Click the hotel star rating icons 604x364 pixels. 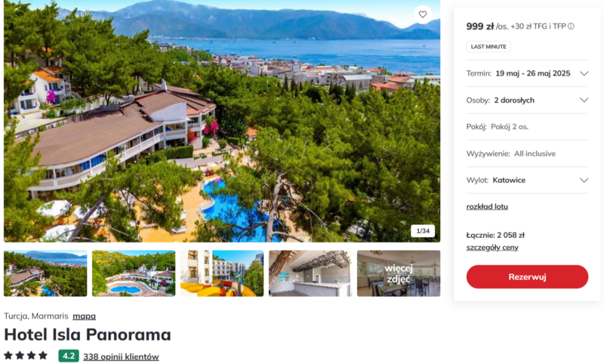26,356
